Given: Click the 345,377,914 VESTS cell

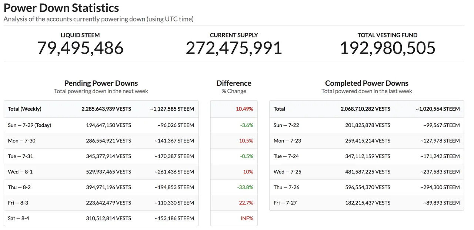Looking at the screenshot, I should coord(109,156).
